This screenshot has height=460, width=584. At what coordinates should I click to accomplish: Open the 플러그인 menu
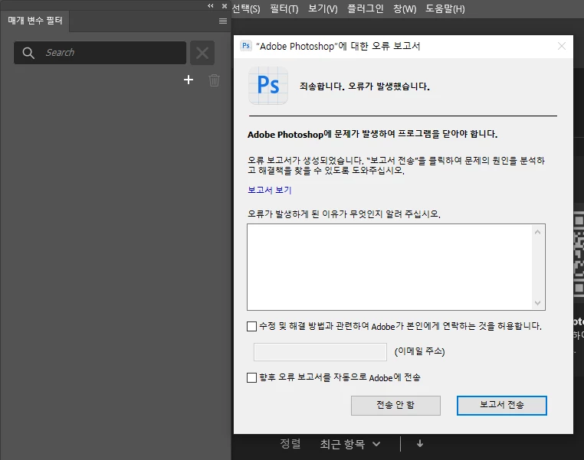pos(366,8)
